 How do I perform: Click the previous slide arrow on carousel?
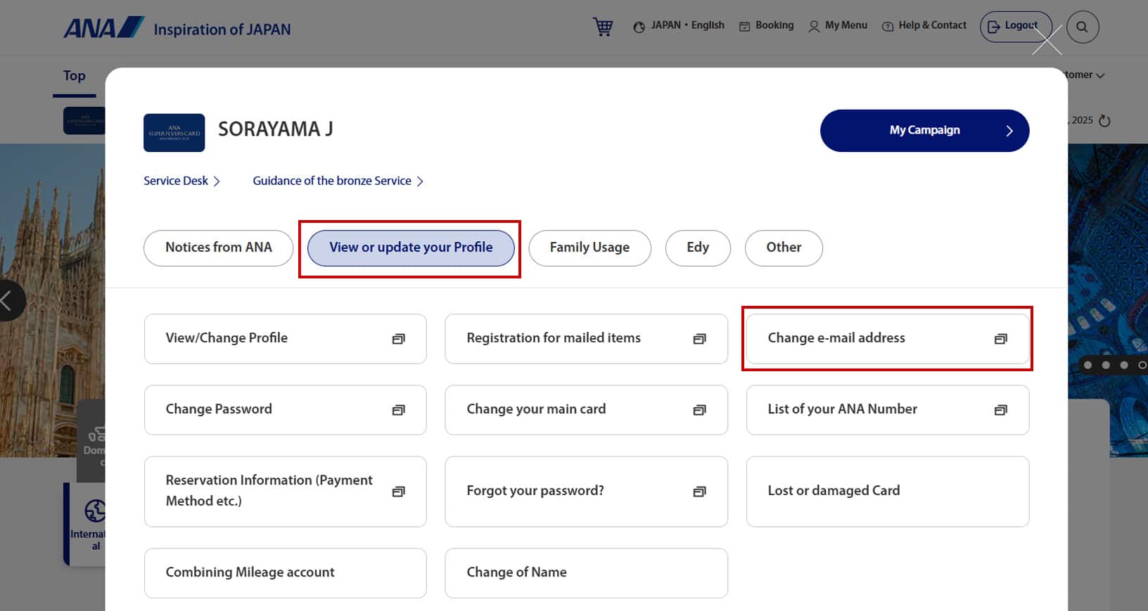pyautogui.click(x=8, y=301)
